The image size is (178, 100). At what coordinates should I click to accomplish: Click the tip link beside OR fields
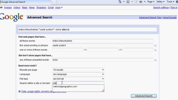coord(155,50)
